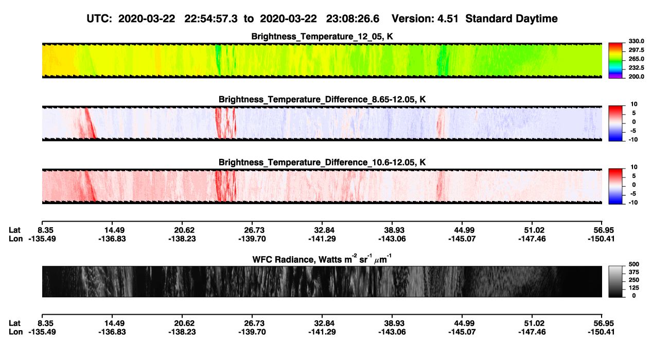Click latitude '26.73' tick beneath WFC Radiance strip

click(x=252, y=323)
